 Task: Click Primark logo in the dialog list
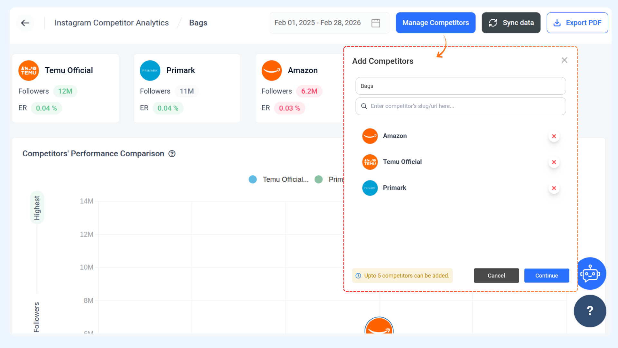[x=370, y=188]
